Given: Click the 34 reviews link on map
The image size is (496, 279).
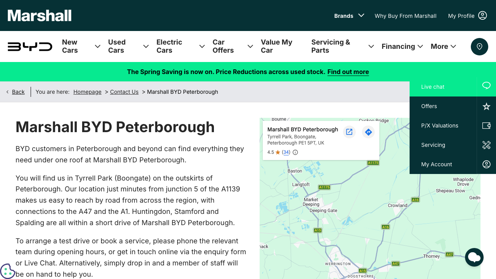Looking at the screenshot, I should (286, 152).
